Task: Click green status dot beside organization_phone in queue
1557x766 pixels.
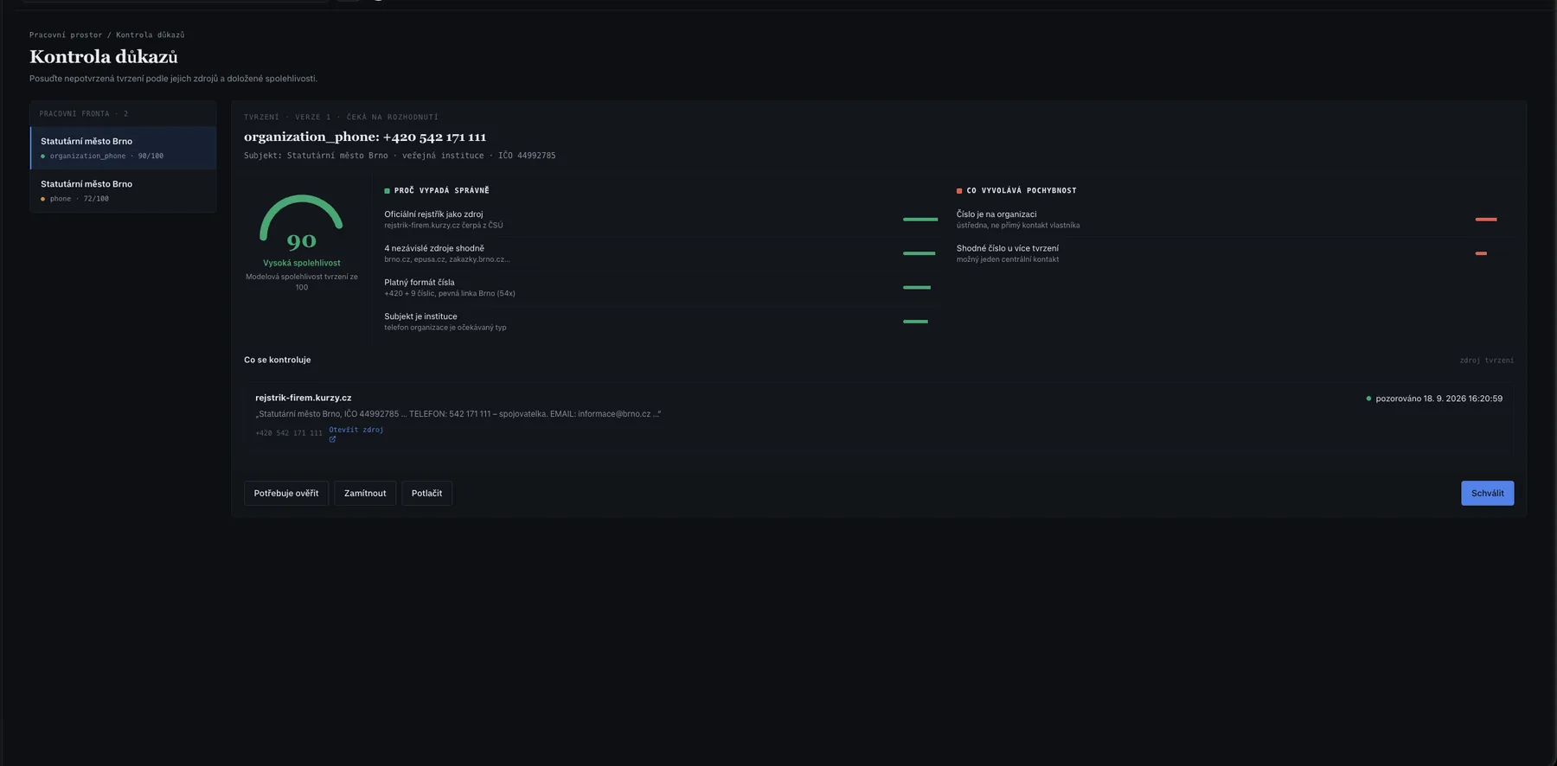Action: tap(43, 156)
